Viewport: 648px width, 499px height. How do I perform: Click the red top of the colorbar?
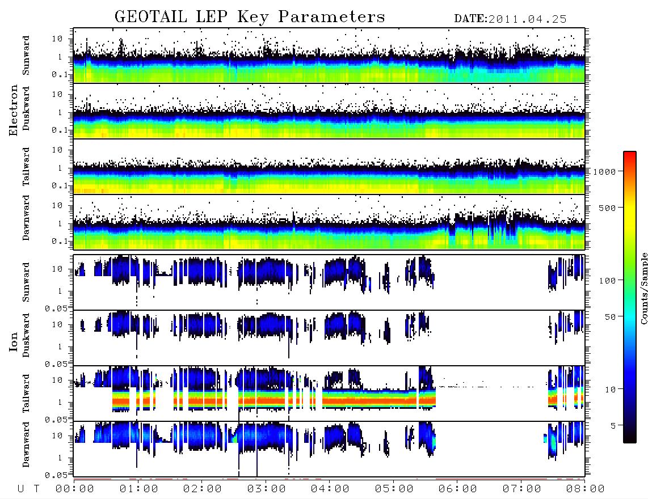click(630, 157)
